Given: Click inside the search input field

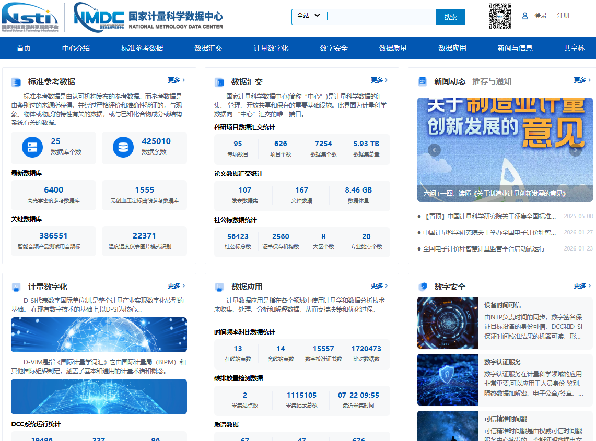Looking at the screenshot, I should (x=381, y=16).
